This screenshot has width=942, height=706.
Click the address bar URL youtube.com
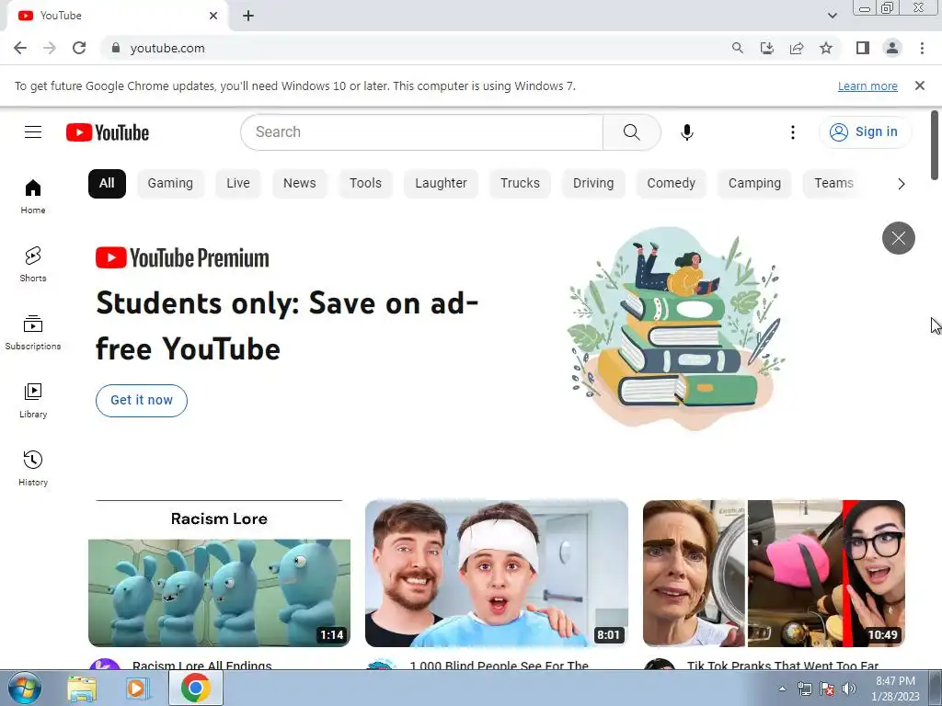tap(167, 48)
